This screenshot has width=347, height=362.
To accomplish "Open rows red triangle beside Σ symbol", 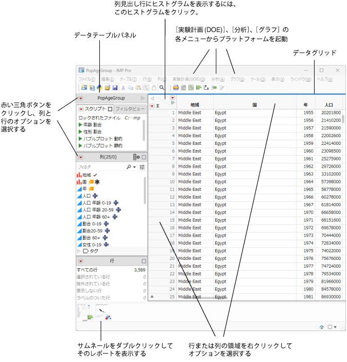I will pyautogui.click(x=152, y=106).
